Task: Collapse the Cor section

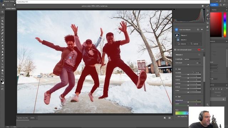Action: (x=176, y=97)
